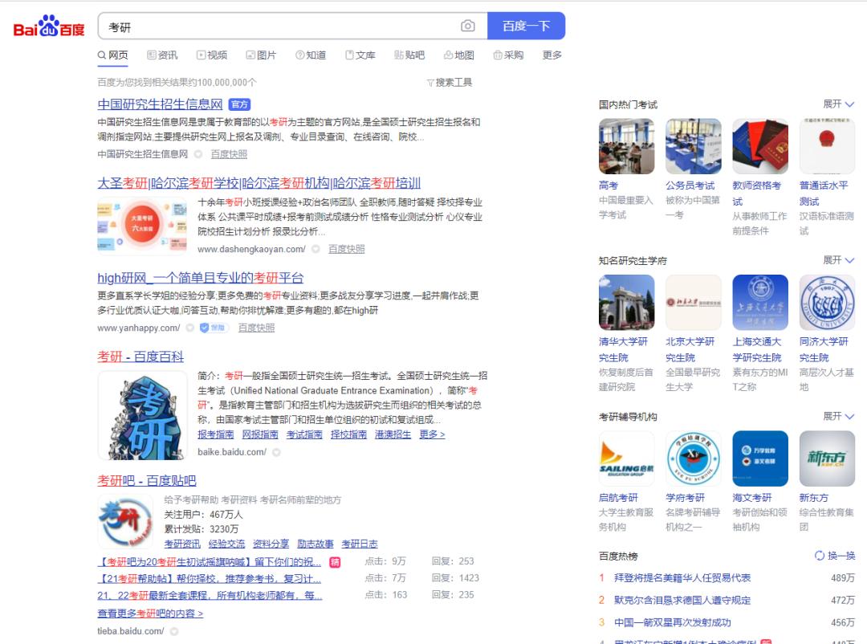Open the 更多 dropdown in the navigation bar
This screenshot has width=867, height=644.
pyautogui.click(x=551, y=55)
